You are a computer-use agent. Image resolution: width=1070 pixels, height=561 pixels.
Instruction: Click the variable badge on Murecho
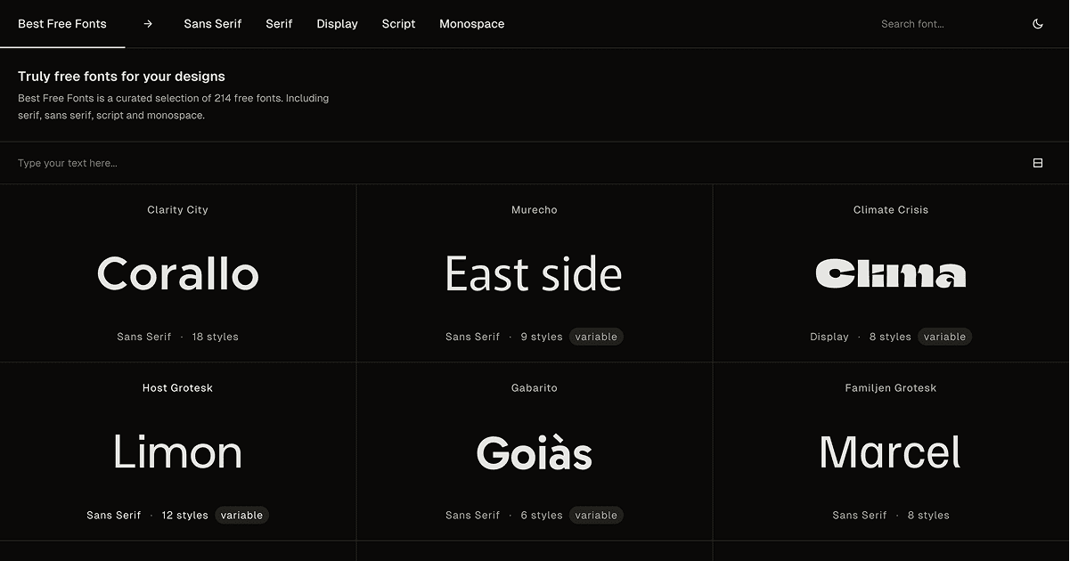coord(596,337)
